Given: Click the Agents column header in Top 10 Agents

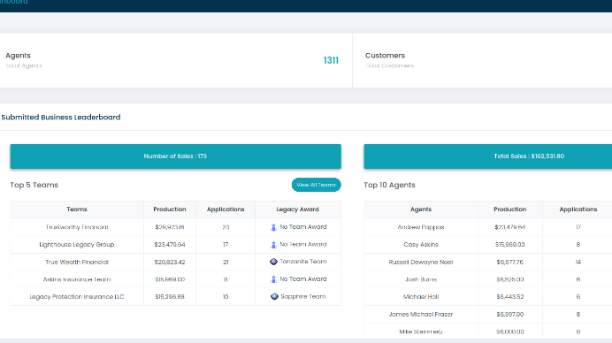Looking at the screenshot, I should [421, 210].
